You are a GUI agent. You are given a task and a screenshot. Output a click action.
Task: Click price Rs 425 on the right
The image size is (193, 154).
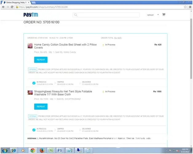pos(158,45)
